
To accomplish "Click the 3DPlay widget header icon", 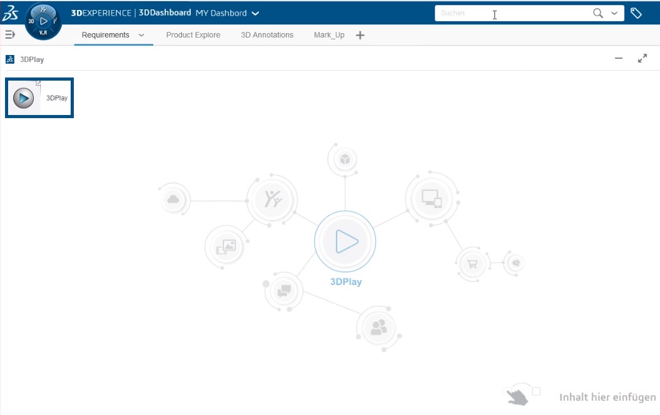I will 10,59.
